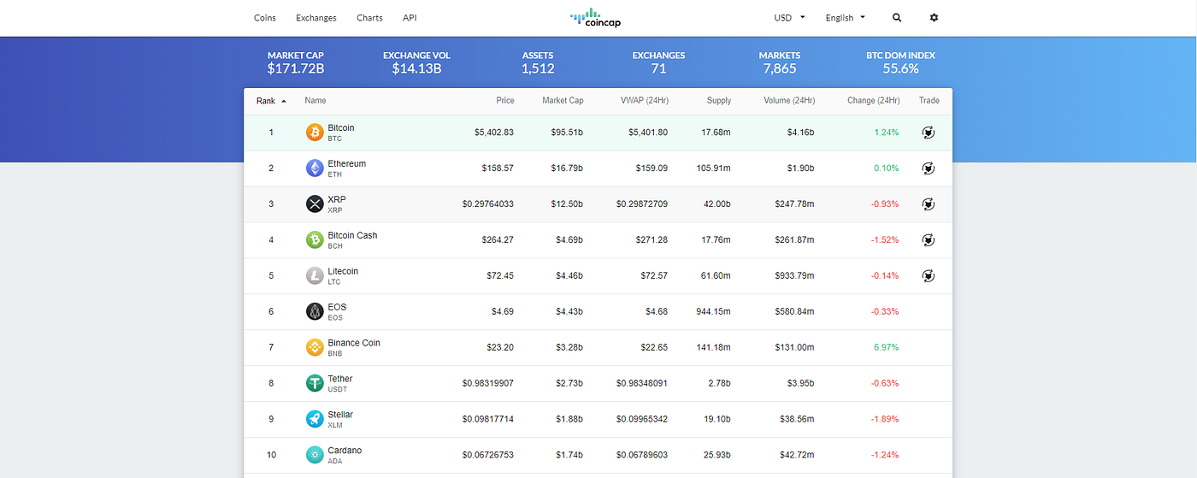Image resolution: width=1197 pixels, height=478 pixels.
Task: Click the Stellar rocket logo icon
Action: [x=315, y=420]
